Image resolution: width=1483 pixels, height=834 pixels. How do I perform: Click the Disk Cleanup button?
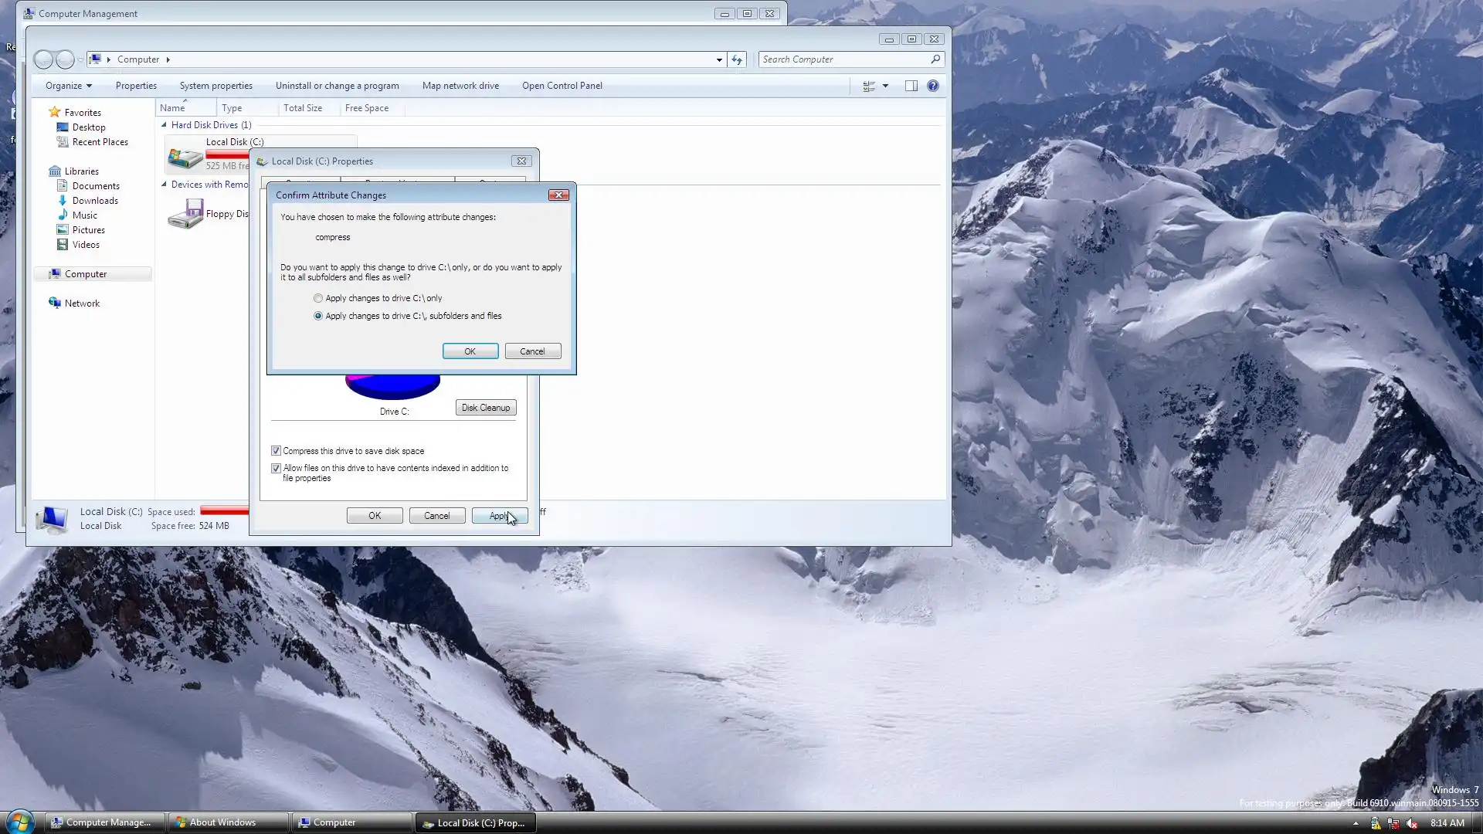485,408
